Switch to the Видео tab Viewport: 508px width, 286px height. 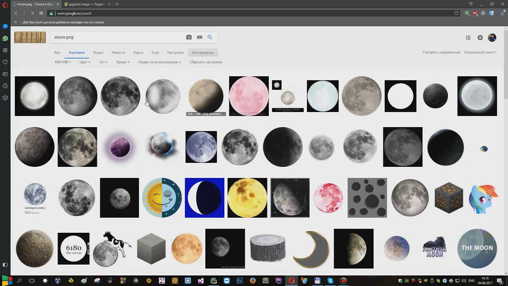click(98, 52)
